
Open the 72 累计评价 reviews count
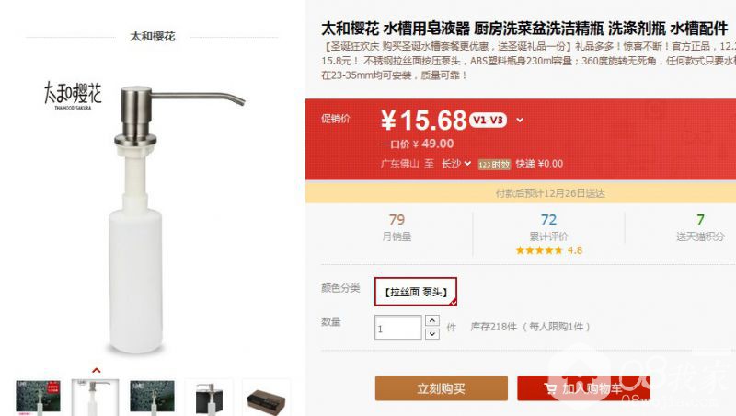[548, 227]
